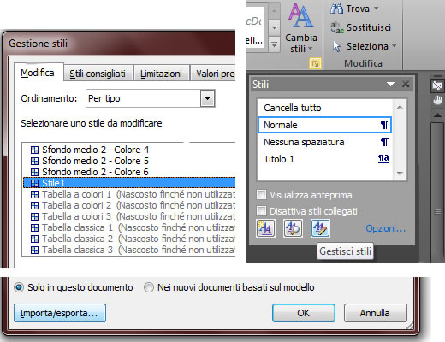Click the Cambia stili icon
Image resolution: width=445 pixels, height=342 pixels.
pyautogui.click(x=300, y=15)
